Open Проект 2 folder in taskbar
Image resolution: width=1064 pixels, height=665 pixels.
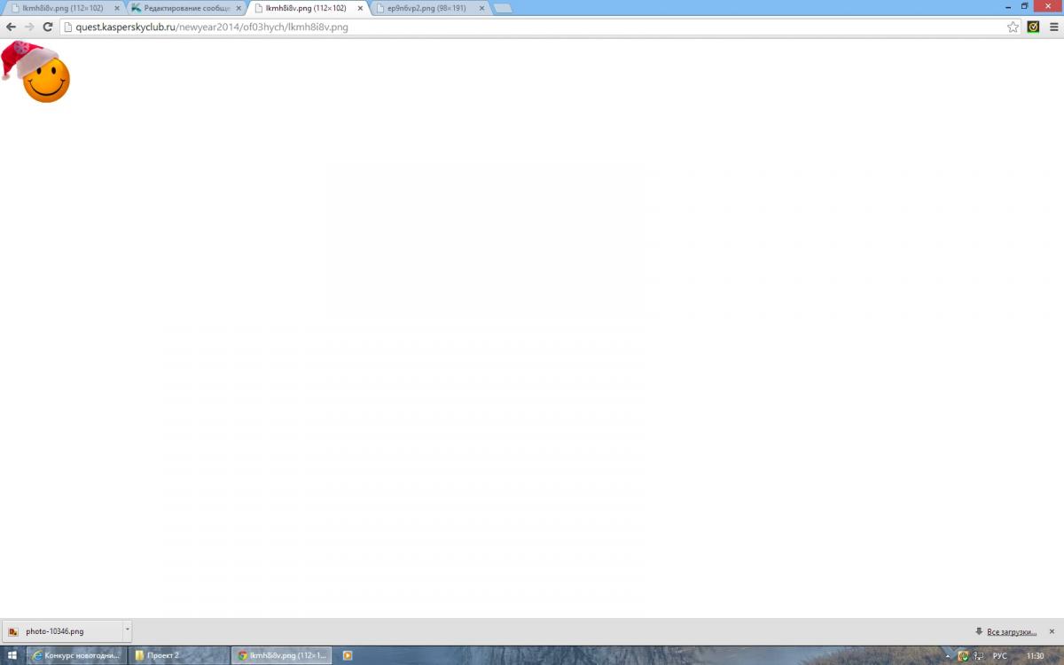[x=179, y=655]
